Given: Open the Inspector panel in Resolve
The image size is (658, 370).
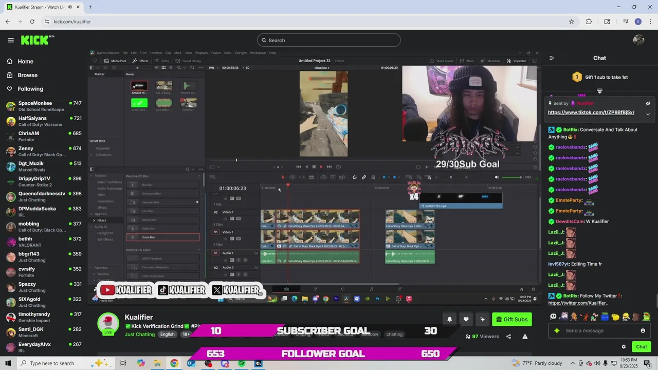Looking at the screenshot, I should coord(517,61).
